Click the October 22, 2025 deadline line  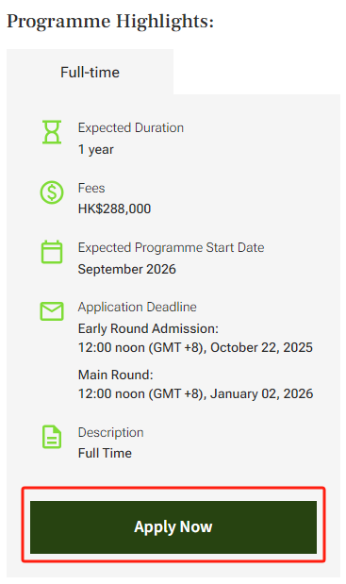coord(195,347)
